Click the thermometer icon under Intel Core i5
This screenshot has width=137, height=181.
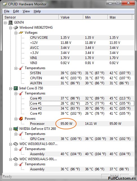pos(21,93)
